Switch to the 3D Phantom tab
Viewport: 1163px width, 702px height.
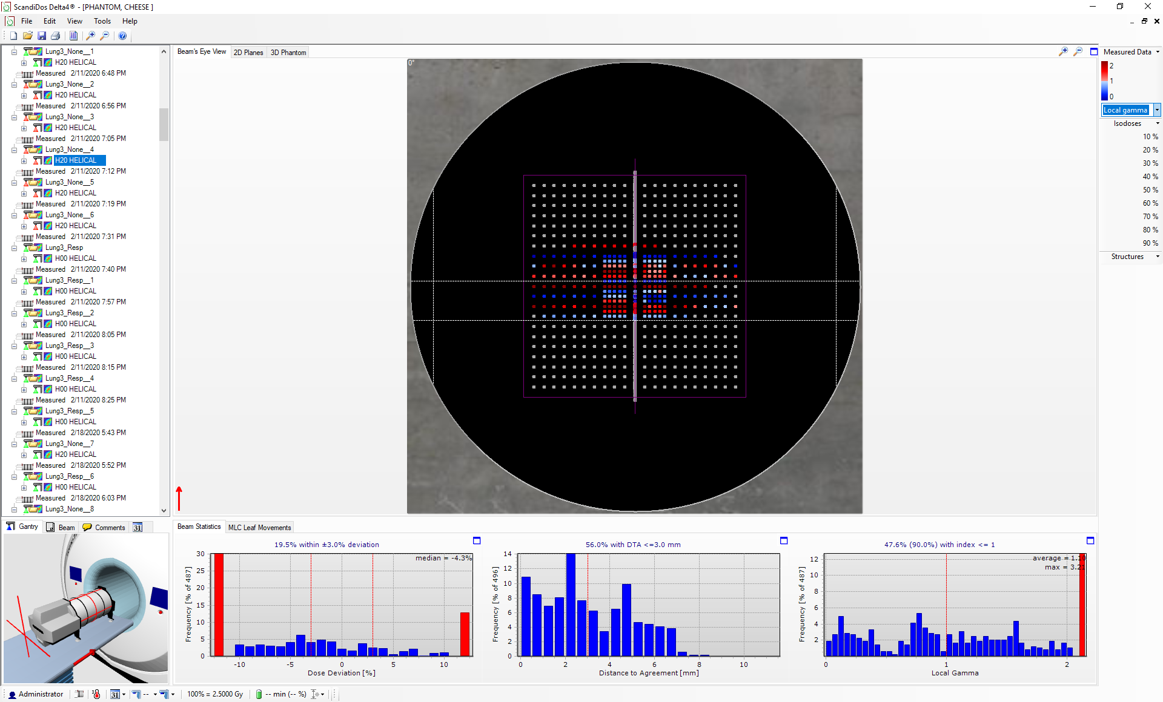[x=288, y=53]
